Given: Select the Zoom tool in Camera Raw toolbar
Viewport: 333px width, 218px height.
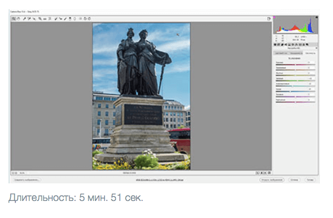Looking at the screenshot, I should pos(14,19).
